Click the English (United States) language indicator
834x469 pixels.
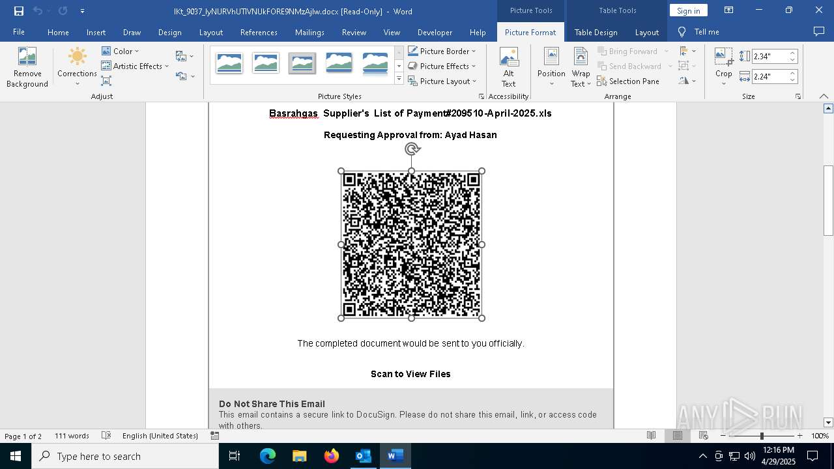[160, 436]
